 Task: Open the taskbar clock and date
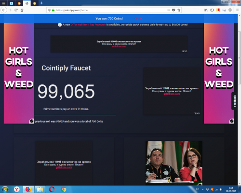click(231, 190)
